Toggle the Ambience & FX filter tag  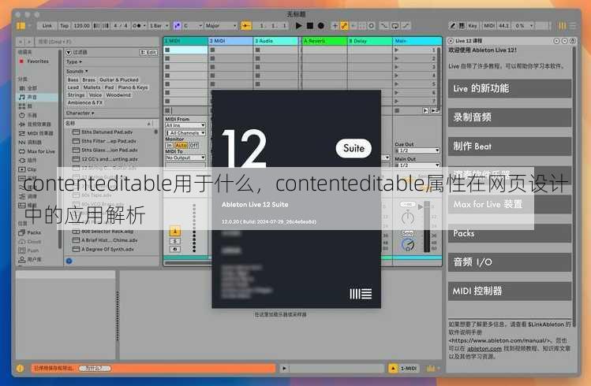84,102
